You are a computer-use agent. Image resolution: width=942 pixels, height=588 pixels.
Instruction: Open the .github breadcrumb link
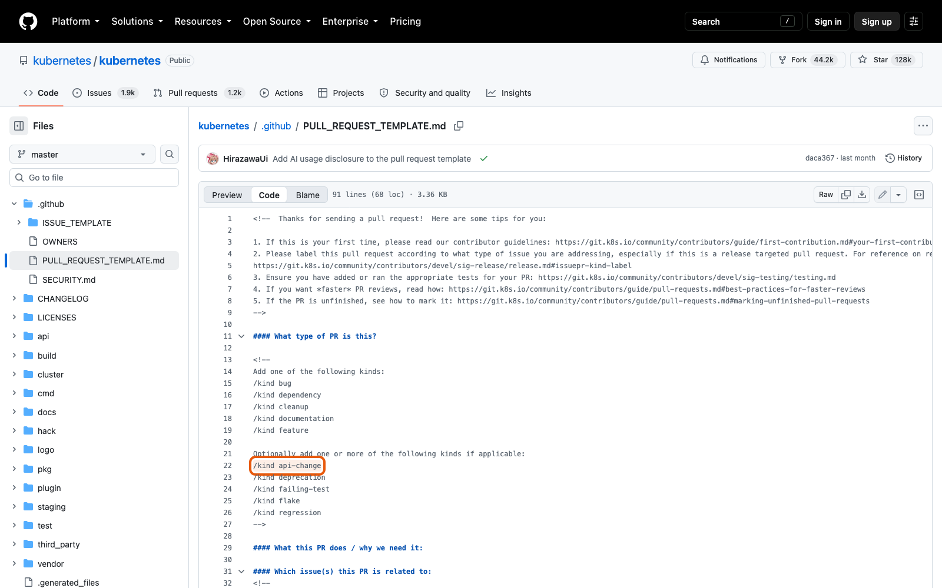coord(276,126)
